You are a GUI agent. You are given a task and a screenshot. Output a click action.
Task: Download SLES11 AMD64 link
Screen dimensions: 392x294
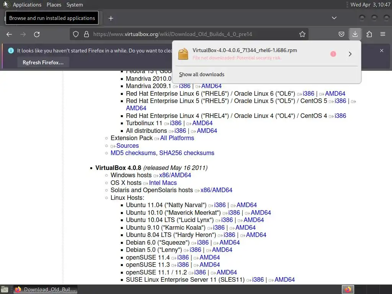tap(285, 279)
